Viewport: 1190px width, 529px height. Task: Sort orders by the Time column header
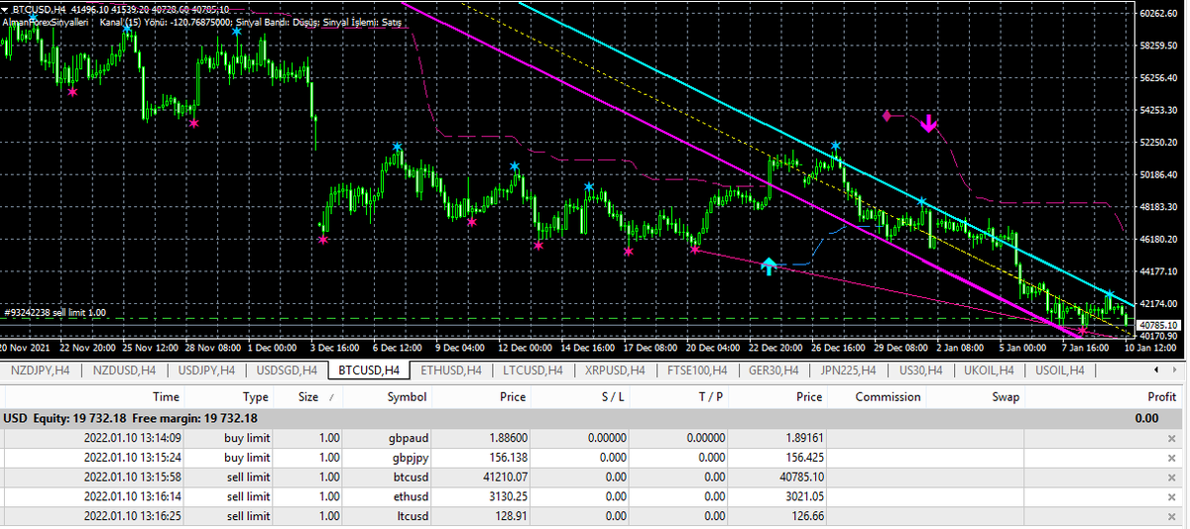pyautogui.click(x=167, y=397)
